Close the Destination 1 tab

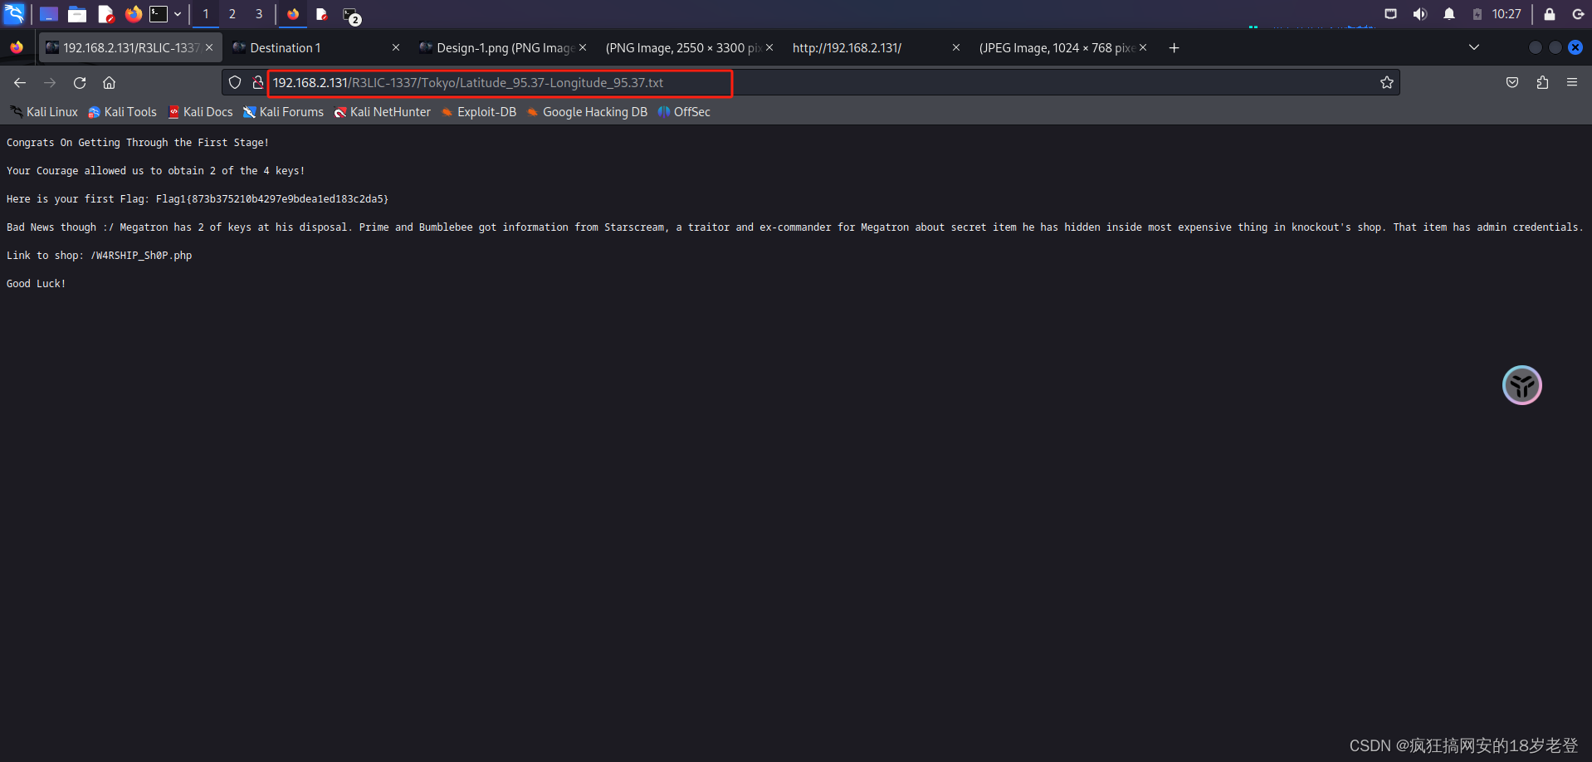[396, 48]
